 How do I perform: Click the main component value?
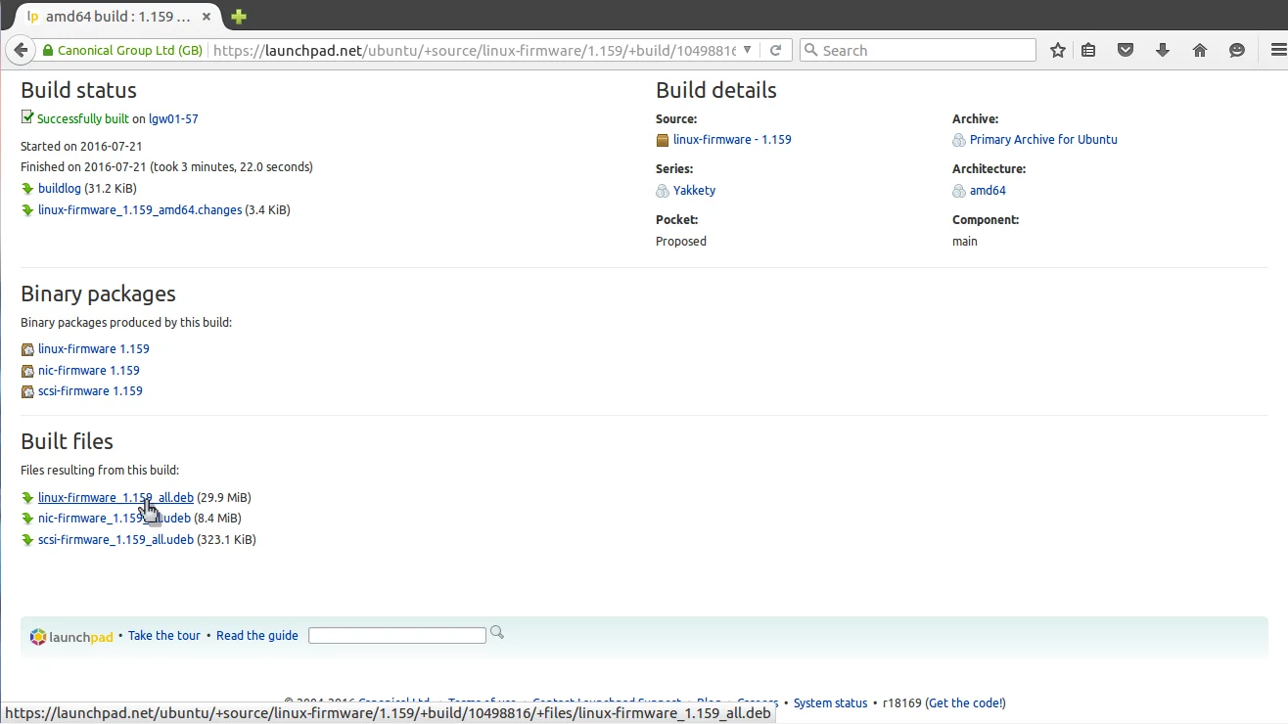click(965, 242)
